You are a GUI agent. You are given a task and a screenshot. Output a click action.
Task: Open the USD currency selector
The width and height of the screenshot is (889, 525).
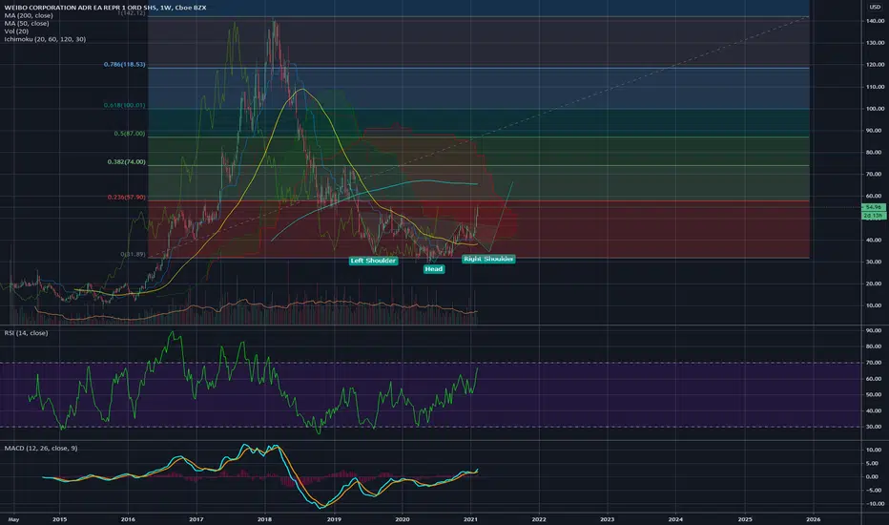pyautogui.click(x=875, y=7)
